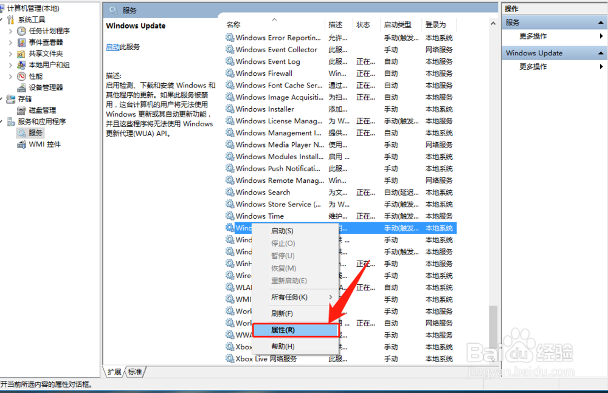Click the System Tools (系统工具) icon
The height and width of the screenshot is (393, 608).
pyautogui.click(x=11, y=20)
